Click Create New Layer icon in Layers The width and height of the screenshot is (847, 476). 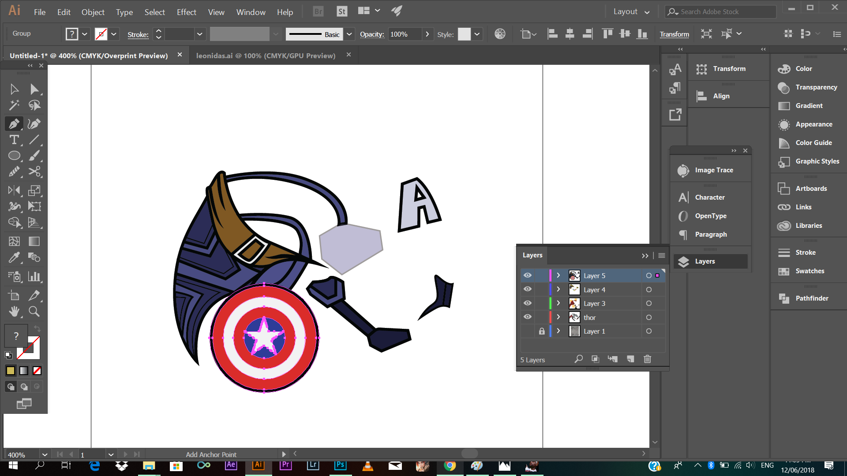pos(630,359)
